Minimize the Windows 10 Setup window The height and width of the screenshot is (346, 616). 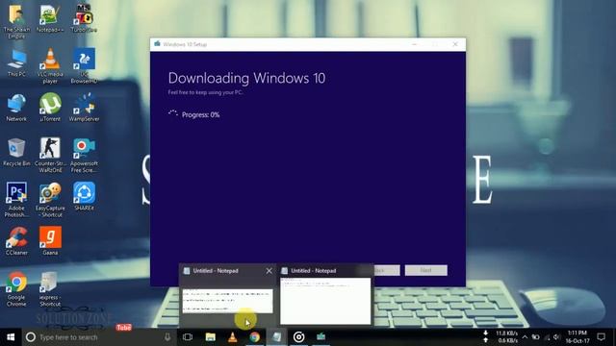point(414,44)
